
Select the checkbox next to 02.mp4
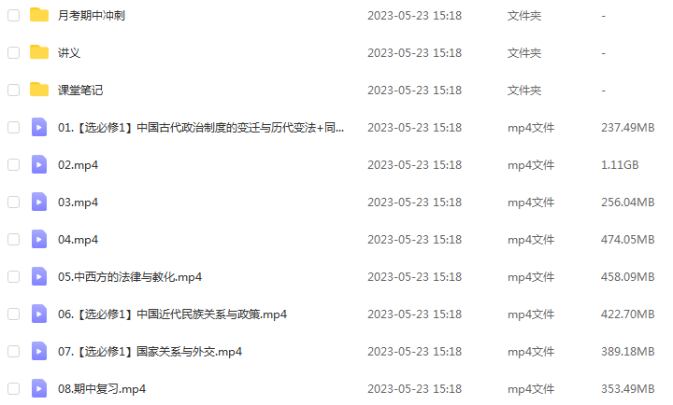(14, 164)
